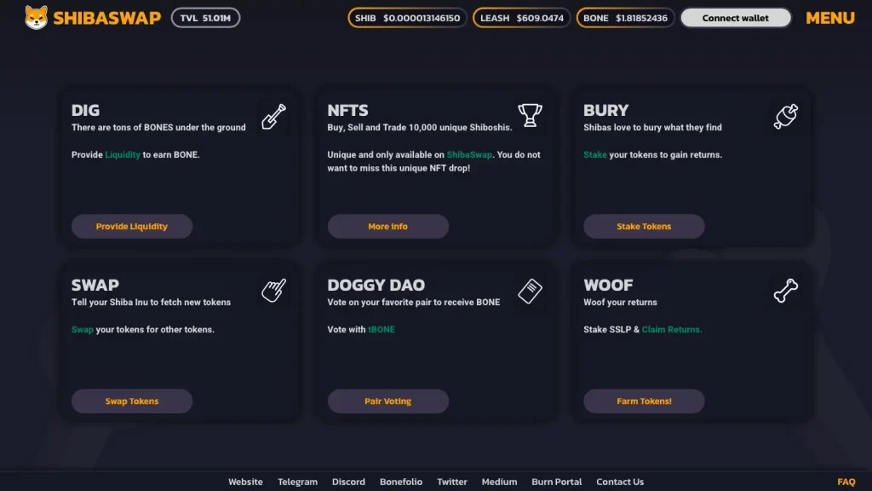872x491 pixels.
Task: Click the ballot icon in DOGGY DAO card
Action: tap(530, 291)
